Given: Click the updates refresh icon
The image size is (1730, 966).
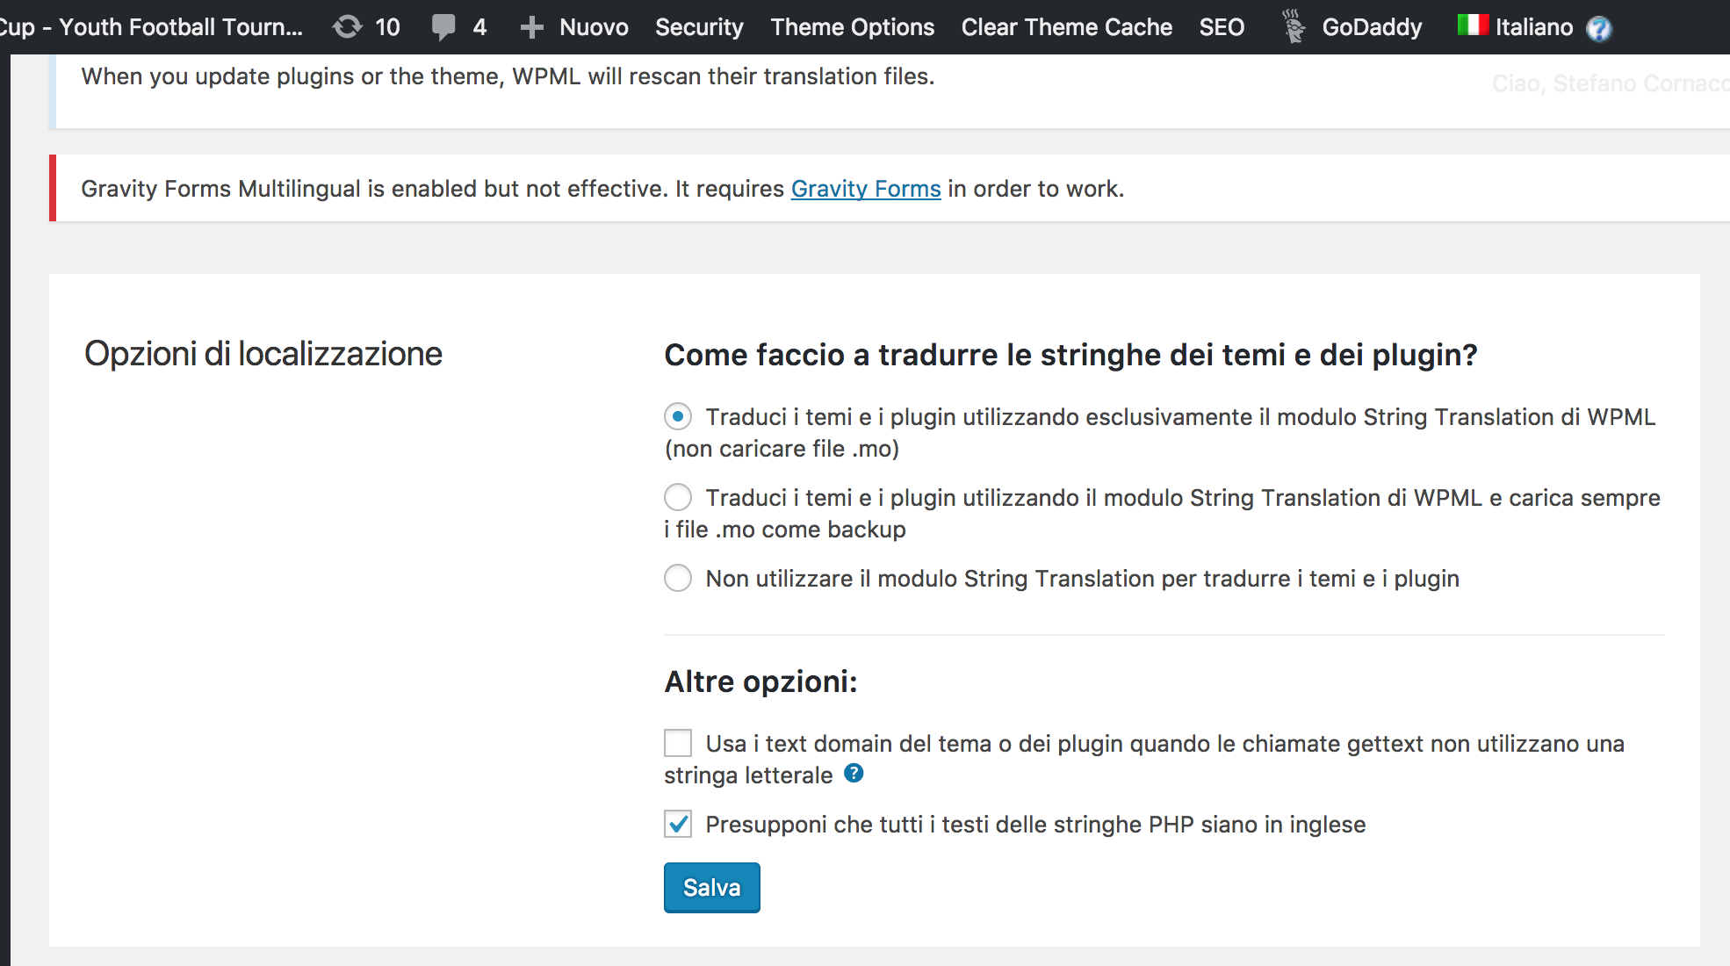Looking at the screenshot, I should 348,27.
